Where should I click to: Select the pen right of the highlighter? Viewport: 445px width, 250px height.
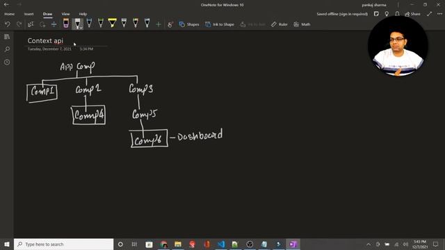(124, 23)
